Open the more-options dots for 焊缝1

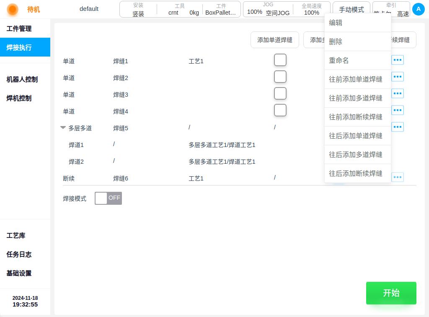pyautogui.click(x=397, y=60)
